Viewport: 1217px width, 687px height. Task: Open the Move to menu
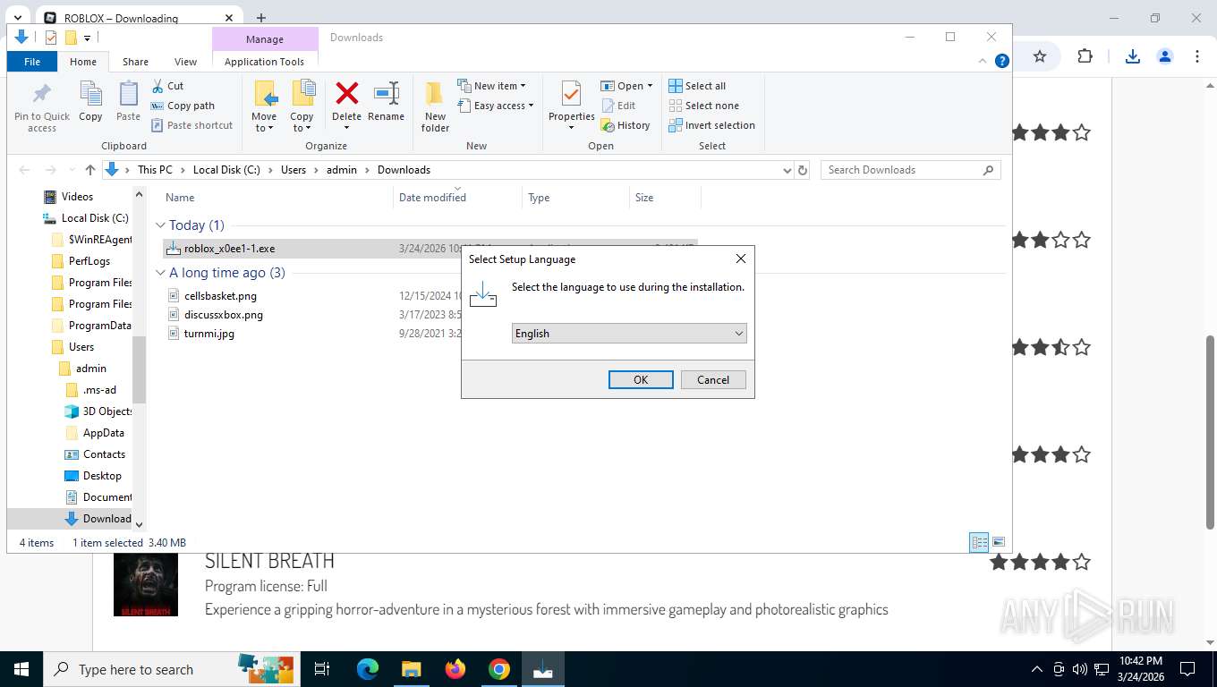pos(264,106)
